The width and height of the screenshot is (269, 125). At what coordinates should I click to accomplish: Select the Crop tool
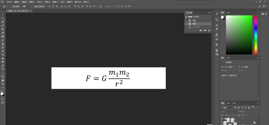(3, 29)
